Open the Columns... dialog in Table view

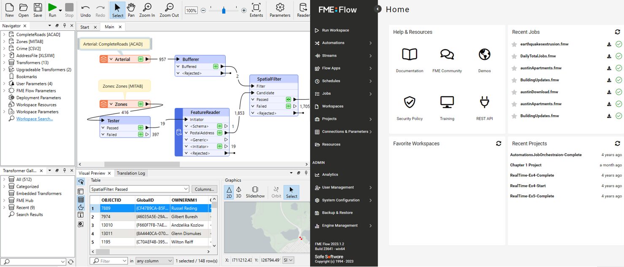[204, 189]
